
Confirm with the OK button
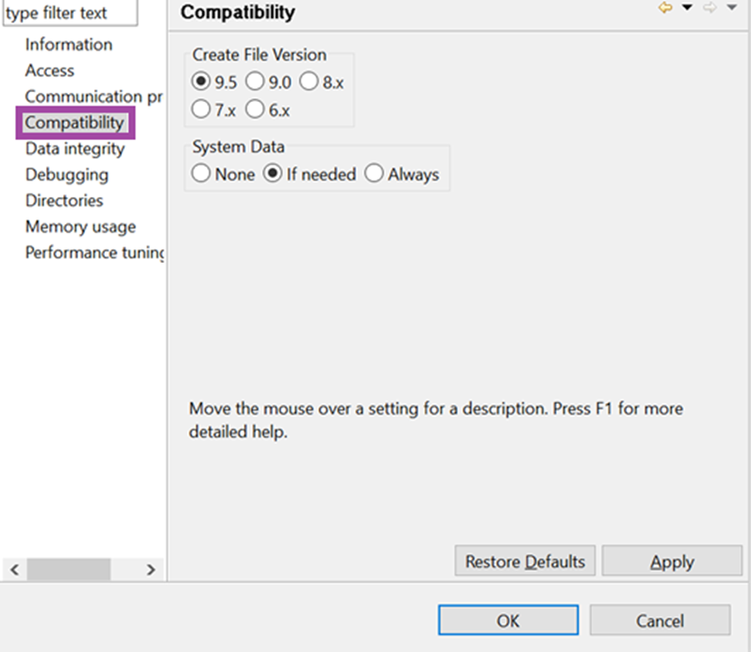tap(508, 620)
